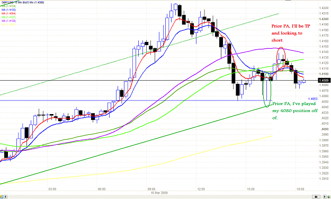The width and height of the screenshot is (331, 199).
Task: Click the scroll-right arrow on the chart scrollbar
Action: (325, 197)
